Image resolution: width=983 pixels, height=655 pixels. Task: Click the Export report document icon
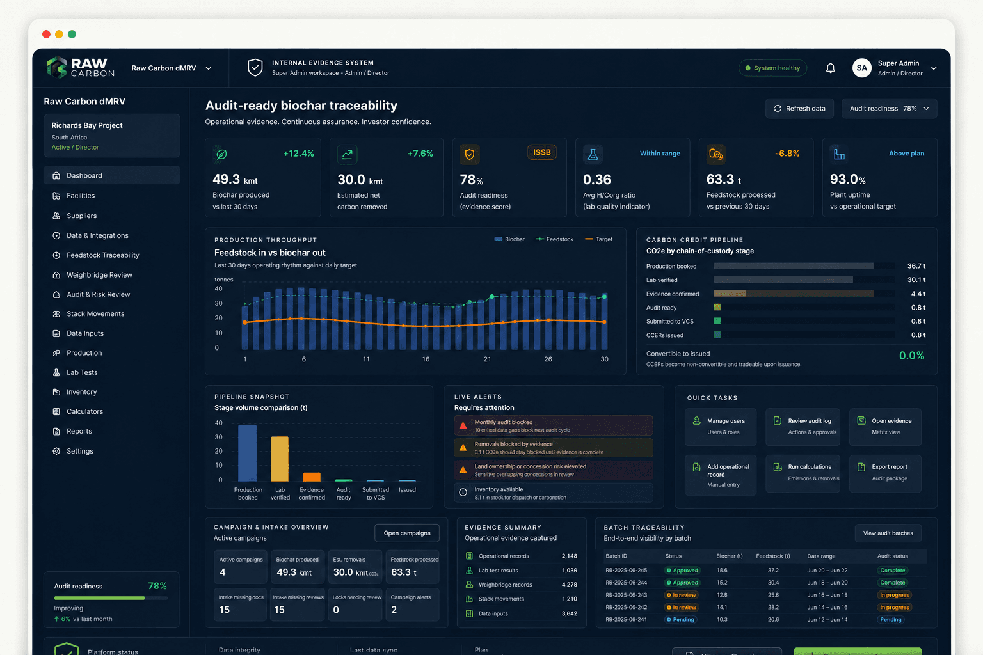click(x=861, y=467)
